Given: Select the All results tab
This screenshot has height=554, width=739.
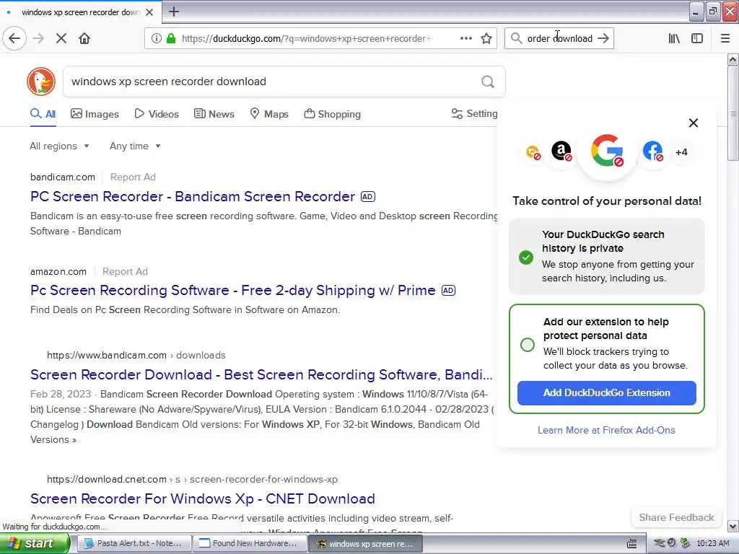Looking at the screenshot, I should click(x=43, y=114).
